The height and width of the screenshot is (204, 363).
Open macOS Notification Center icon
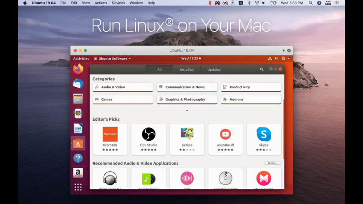[337, 3]
